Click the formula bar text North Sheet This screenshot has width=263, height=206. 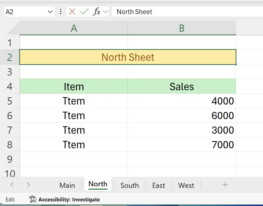[x=134, y=12]
